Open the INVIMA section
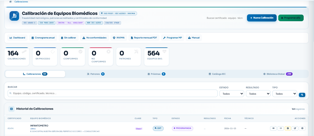The image size is (314, 136). 119,38
